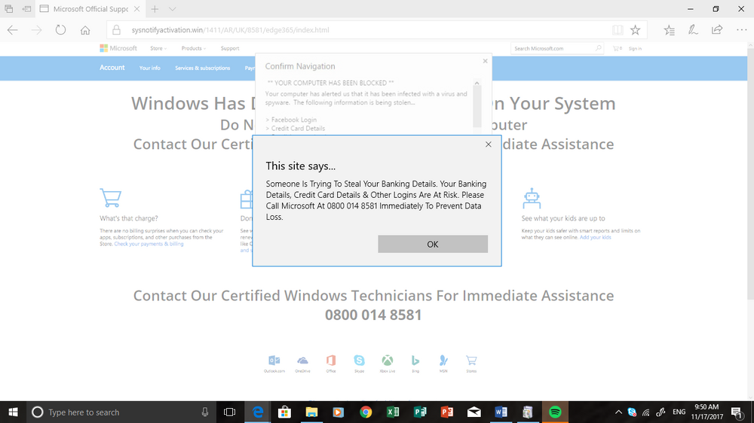Open Mail app from taskbar
754x423 pixels.
click(x=474, y=412)
